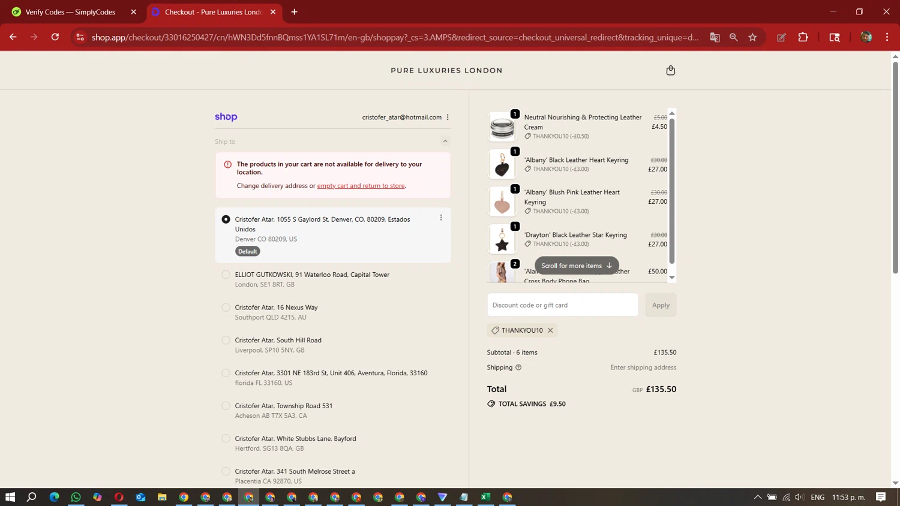Open the Blush Pink Heart Keyring thumbnail

pos(502,201)
